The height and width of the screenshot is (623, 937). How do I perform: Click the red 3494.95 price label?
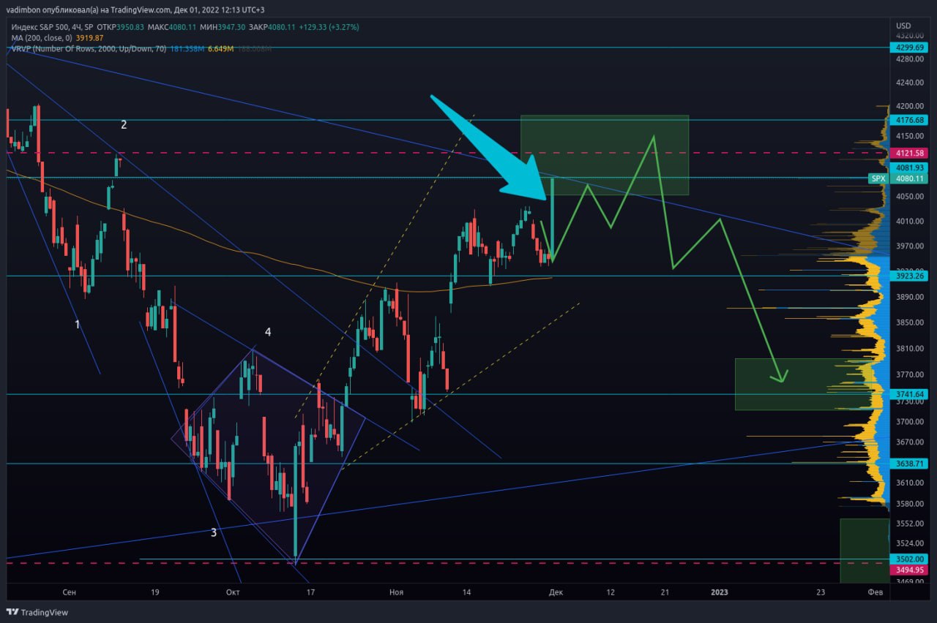pyautogui.click(x=908, y=570)
